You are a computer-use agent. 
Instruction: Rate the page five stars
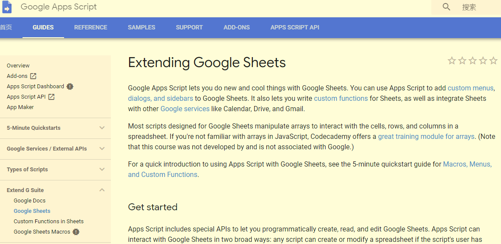[x=494, y=61]
